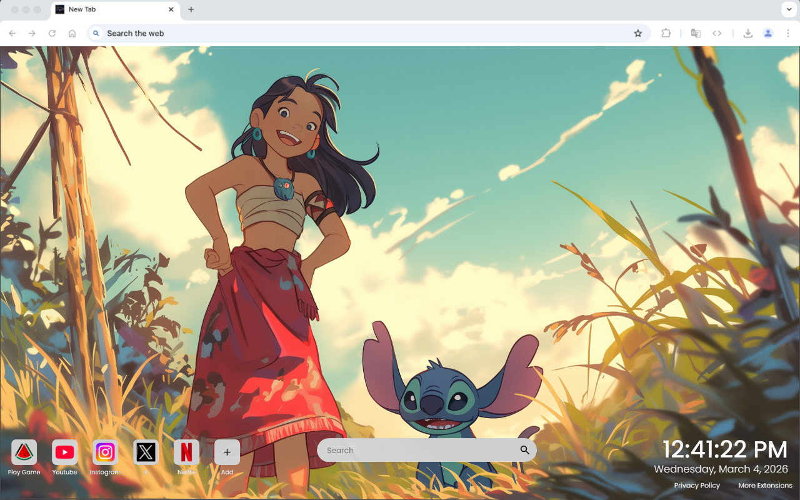Open the Youtube shortcut icon
This screenshot has height=500, width=800.
64,452
